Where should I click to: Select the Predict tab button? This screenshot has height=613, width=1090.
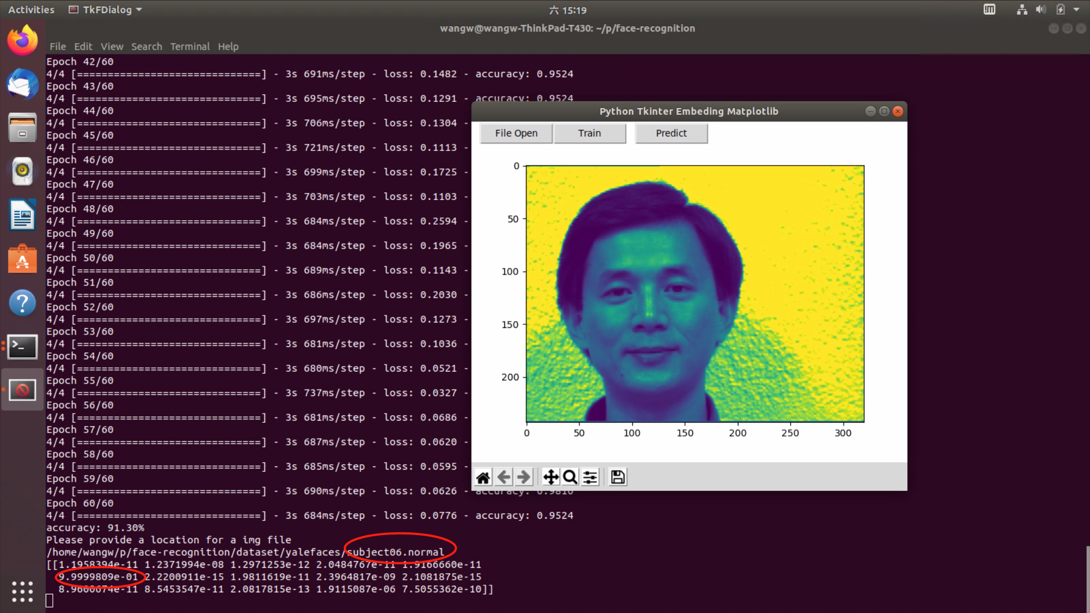point(671,132)
